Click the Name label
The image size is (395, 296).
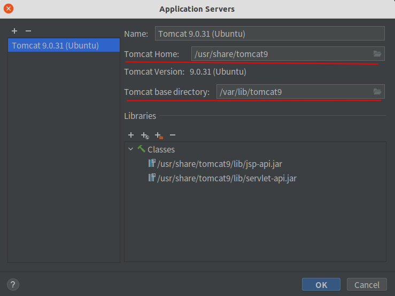[x=136, y=34]
